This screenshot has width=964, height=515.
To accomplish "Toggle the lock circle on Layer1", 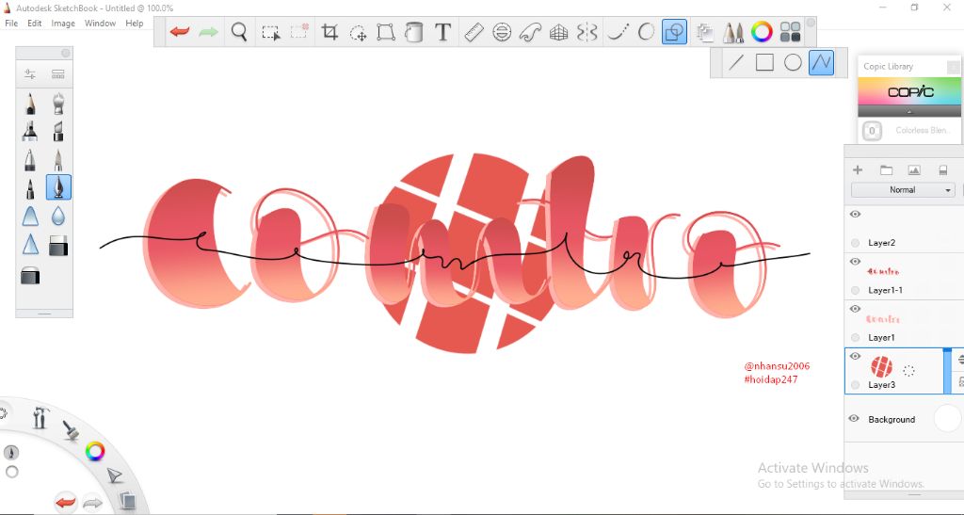I will click(855, 337).
